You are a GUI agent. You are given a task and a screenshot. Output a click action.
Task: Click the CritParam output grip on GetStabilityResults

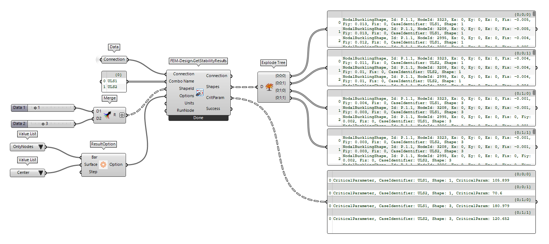[231, 98]
